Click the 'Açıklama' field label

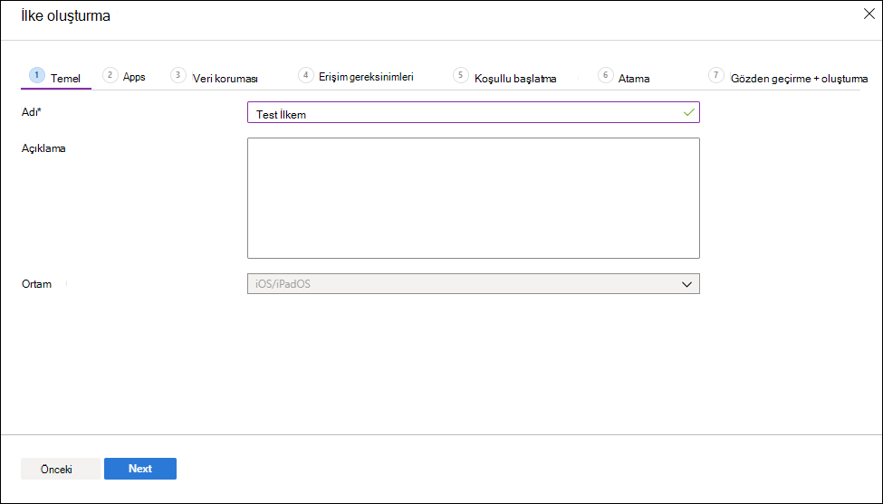click(x=43, y=149)
